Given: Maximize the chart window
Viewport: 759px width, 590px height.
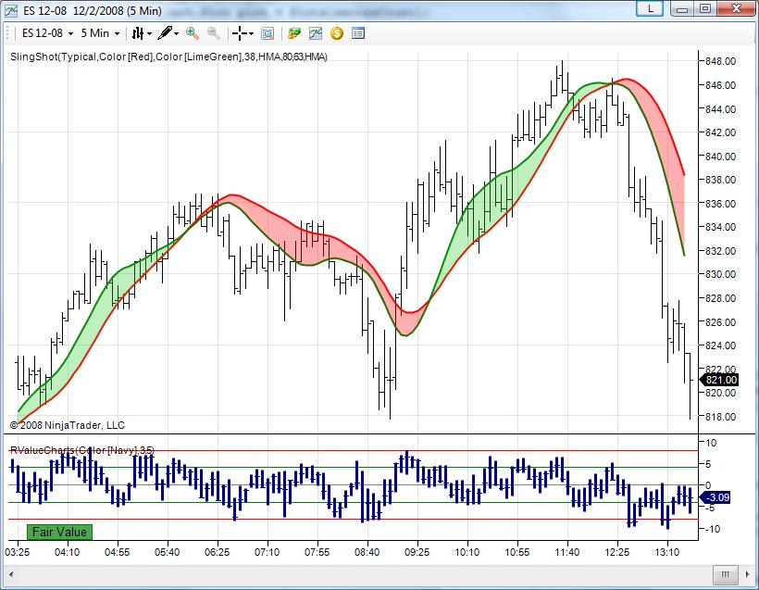Looking at the screenshot, I should point(705,8).
